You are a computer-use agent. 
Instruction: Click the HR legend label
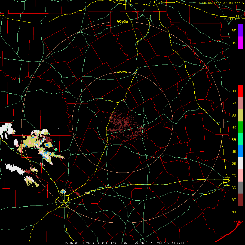pos(234,127)
